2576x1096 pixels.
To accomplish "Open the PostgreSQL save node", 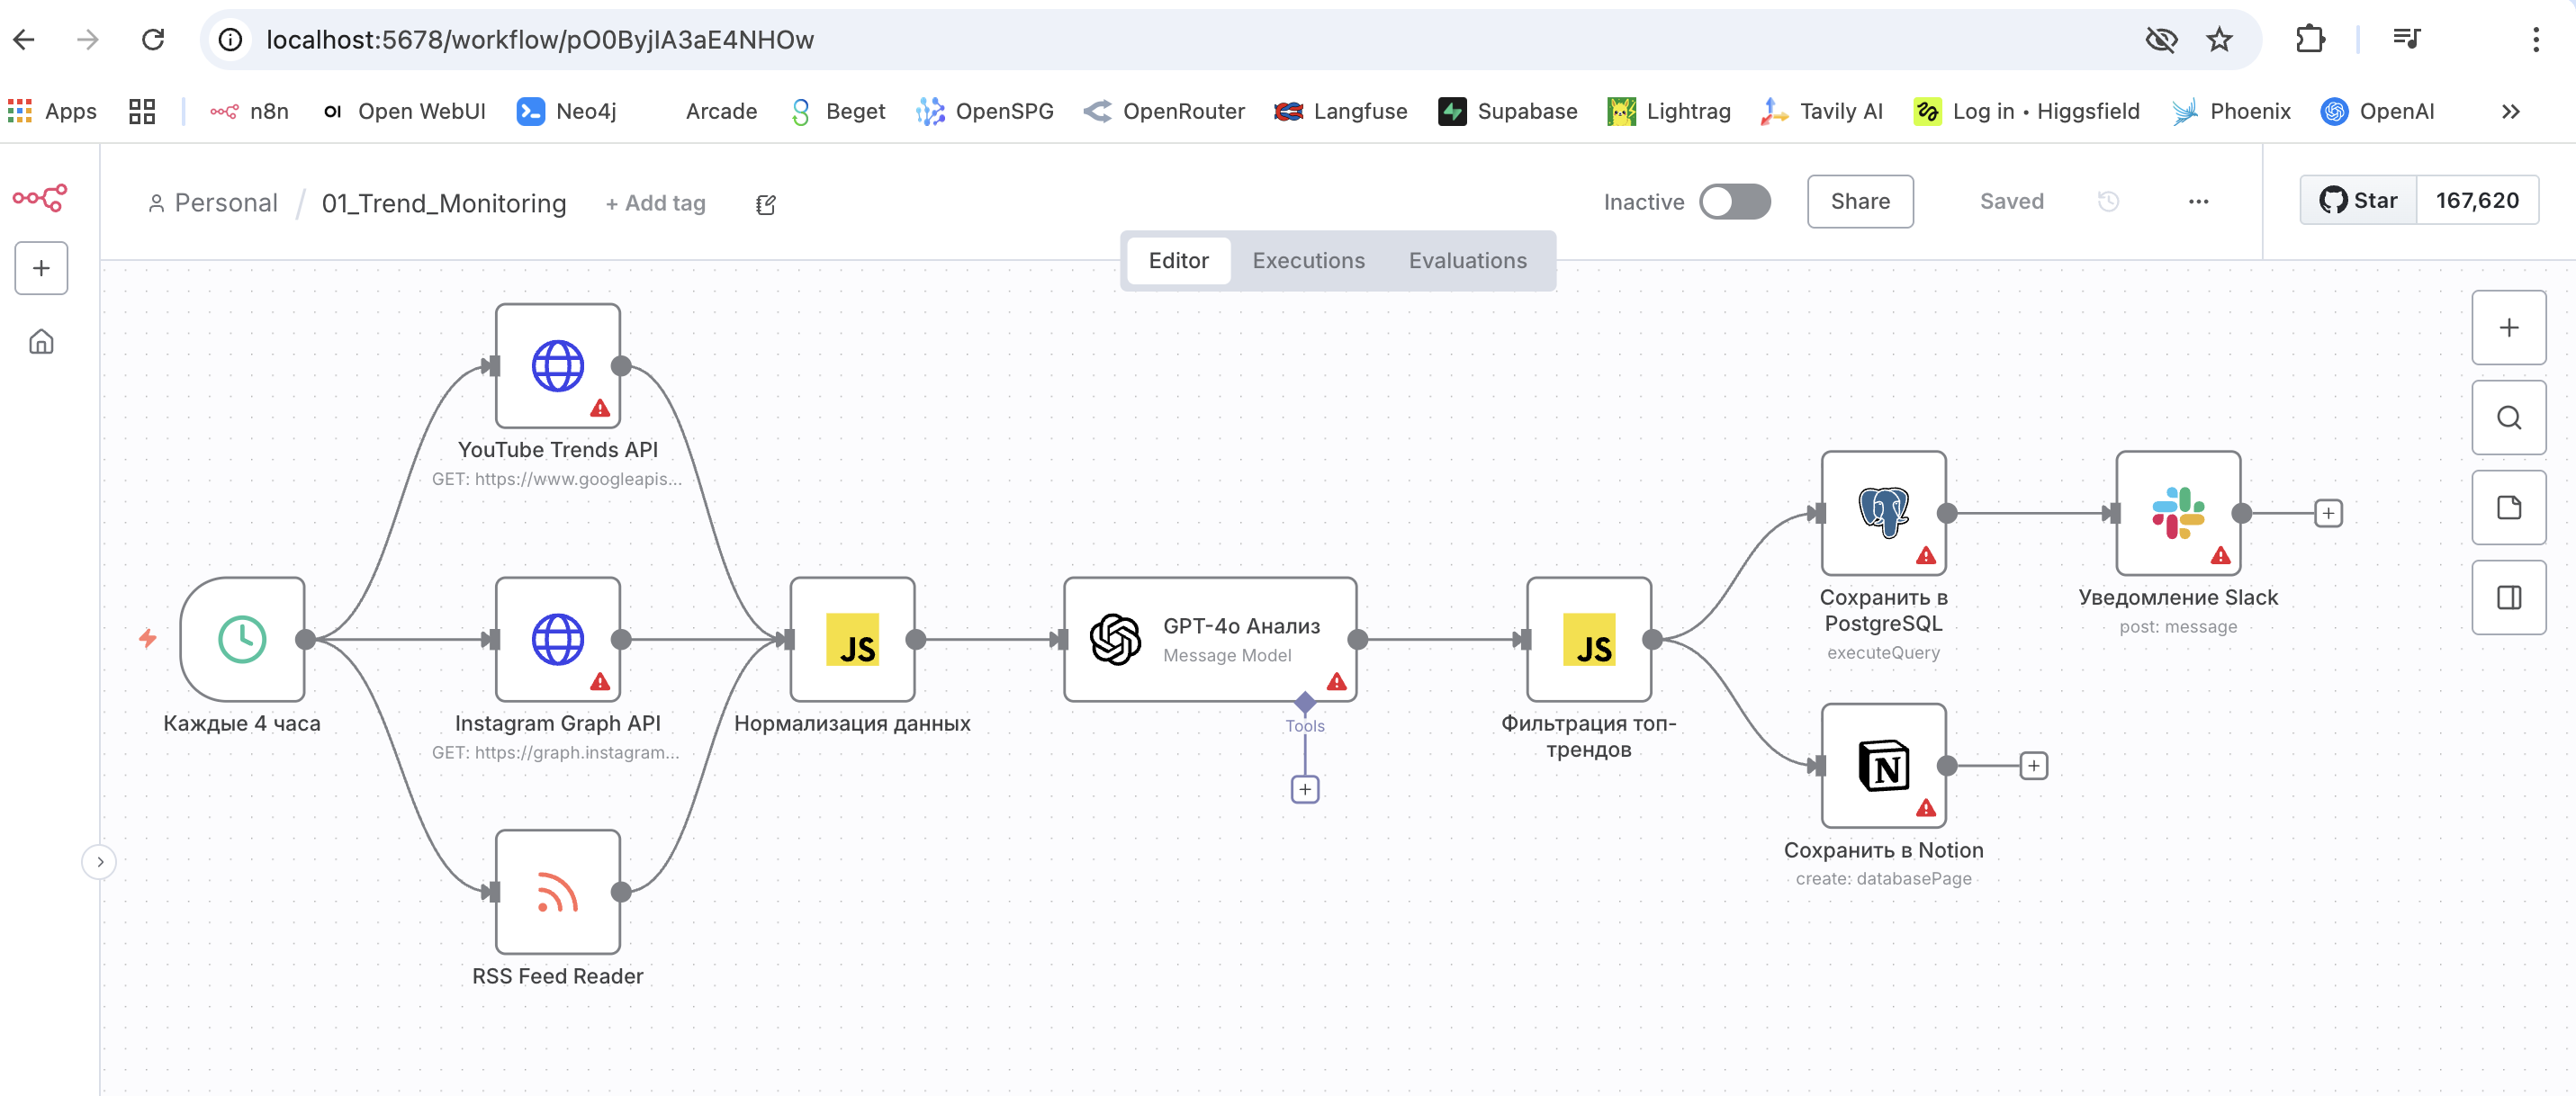I will coord(1883,513).
